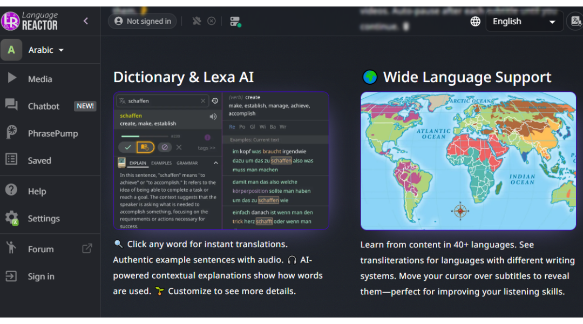Viewport: 583px width, 324px height.
Task: Click the translate page icon at far right
Action: (575, 22)
